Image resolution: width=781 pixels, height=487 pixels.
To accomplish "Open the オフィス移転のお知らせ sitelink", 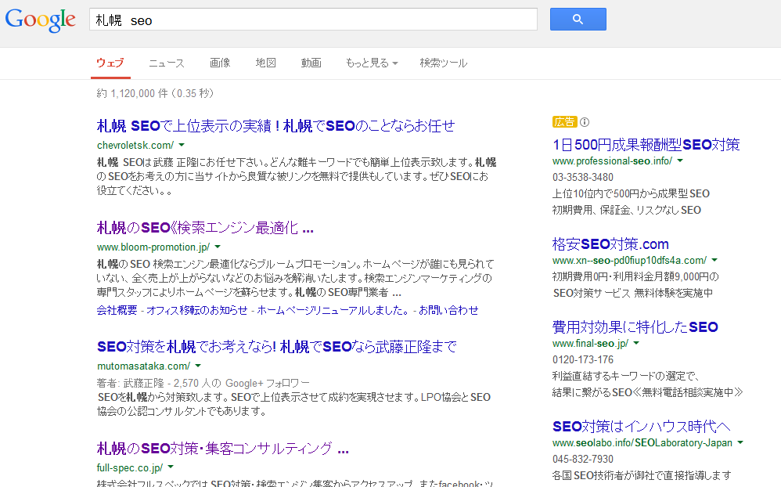I will [x=196, y=310].
